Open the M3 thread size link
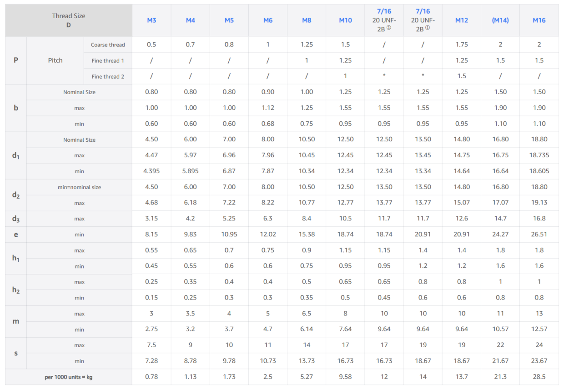 (151, 20)
